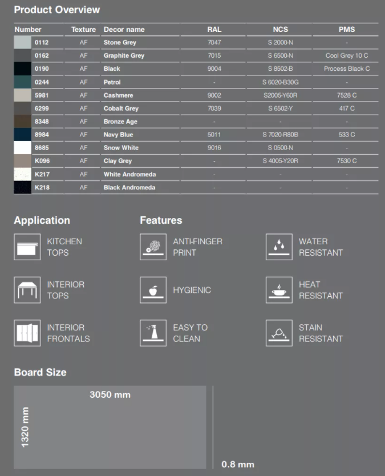385x476 pixels.
Task: Click the Product Overview heading
Action: pos(56,10)
